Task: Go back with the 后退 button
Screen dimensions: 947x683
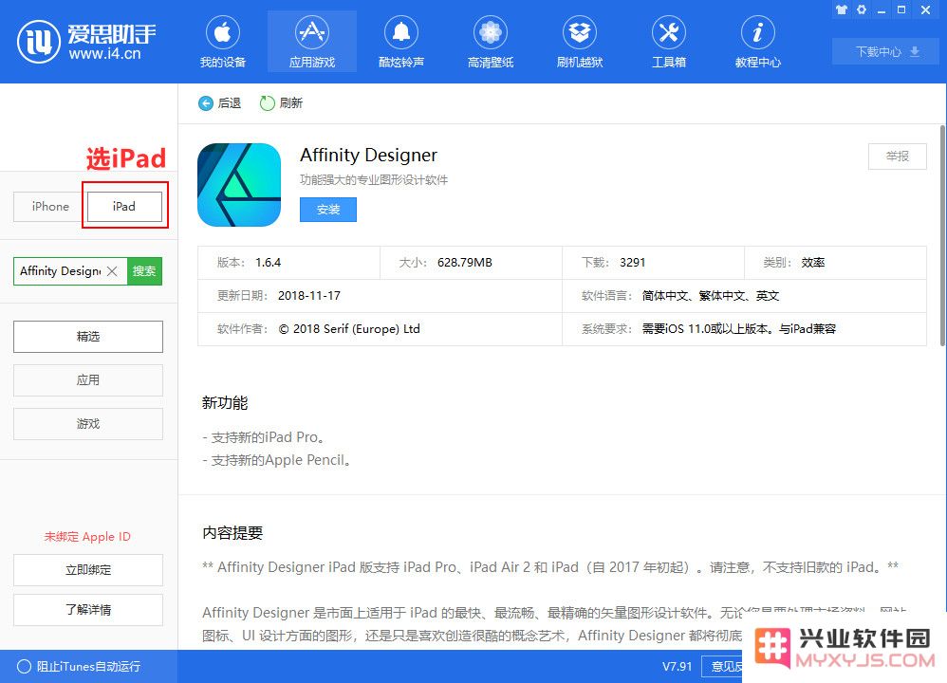Action: coord(219,103)
